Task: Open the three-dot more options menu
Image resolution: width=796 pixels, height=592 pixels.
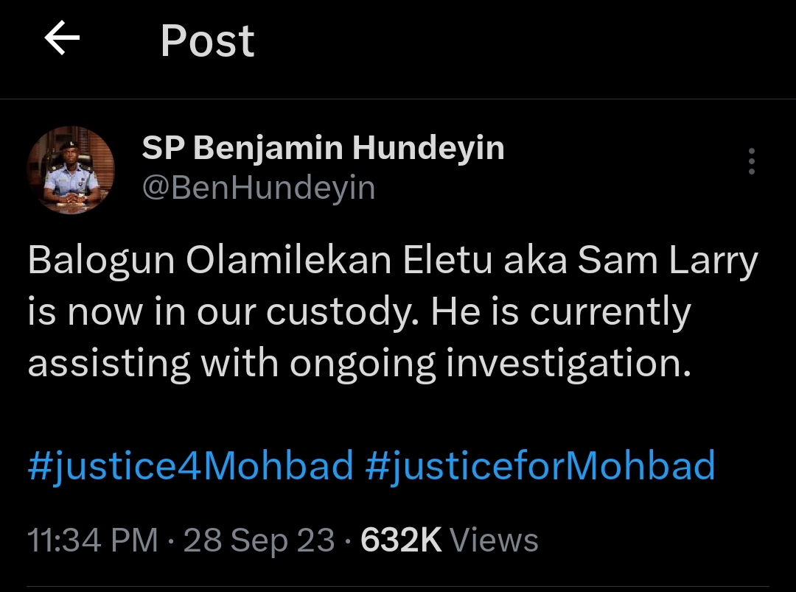Action: point(751,161)
